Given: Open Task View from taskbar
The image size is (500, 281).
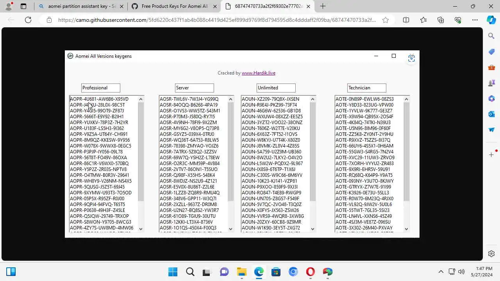Looking at the screenshot, I should coord(207,272).
